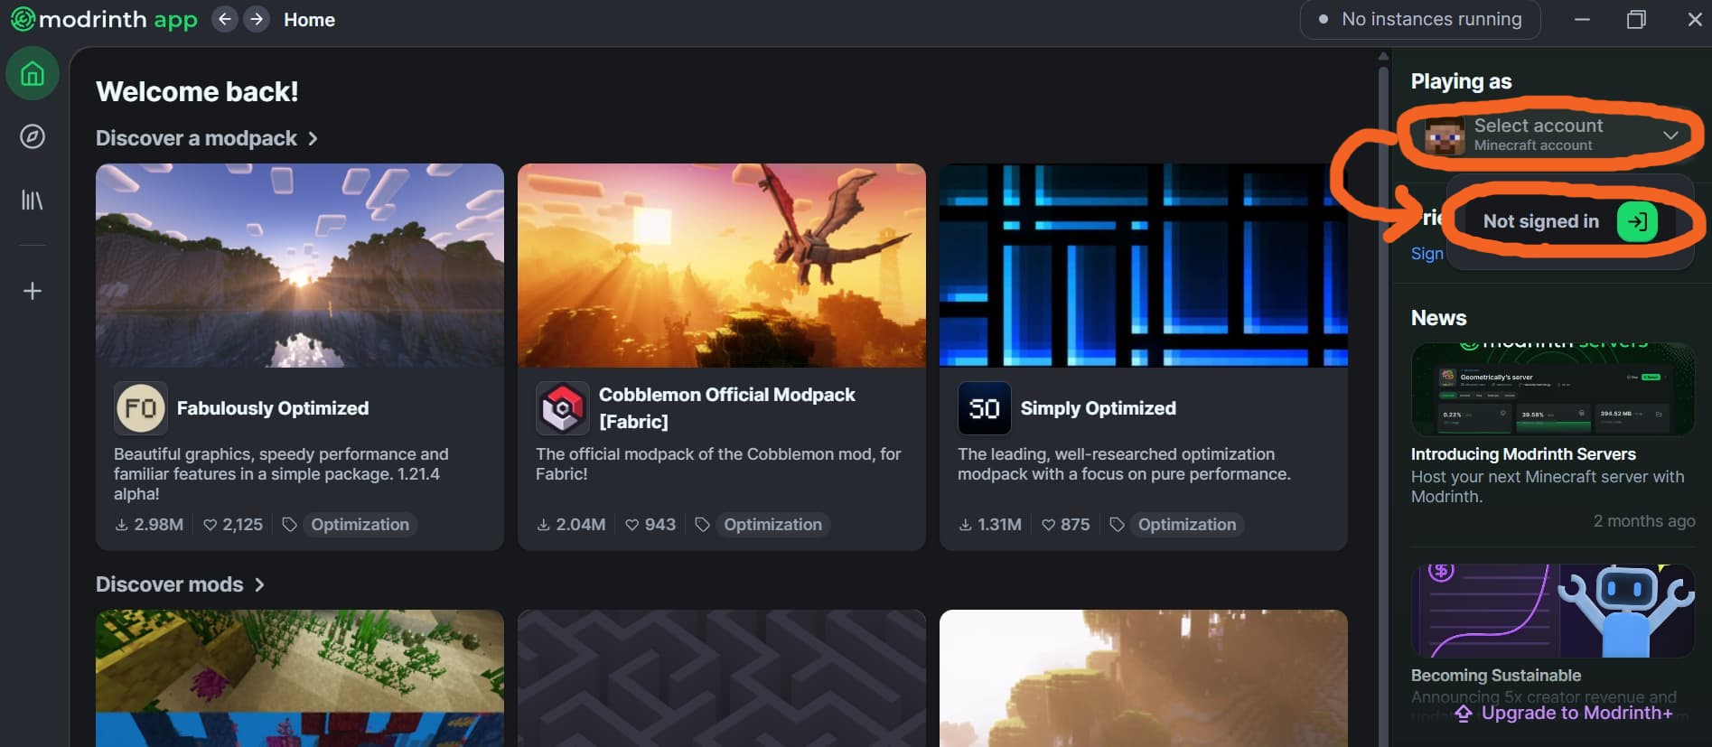Click the Introducing Modrinth Servers headline
The height and width of the screenshot is (747, 1712).
pos(1523,454)
